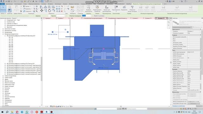The image size is (203, 114).
Task: Collapse the GR_Щелевой диффузор линейный_PV_Вытяжка_R21 node
Action: tap(5, 36)
